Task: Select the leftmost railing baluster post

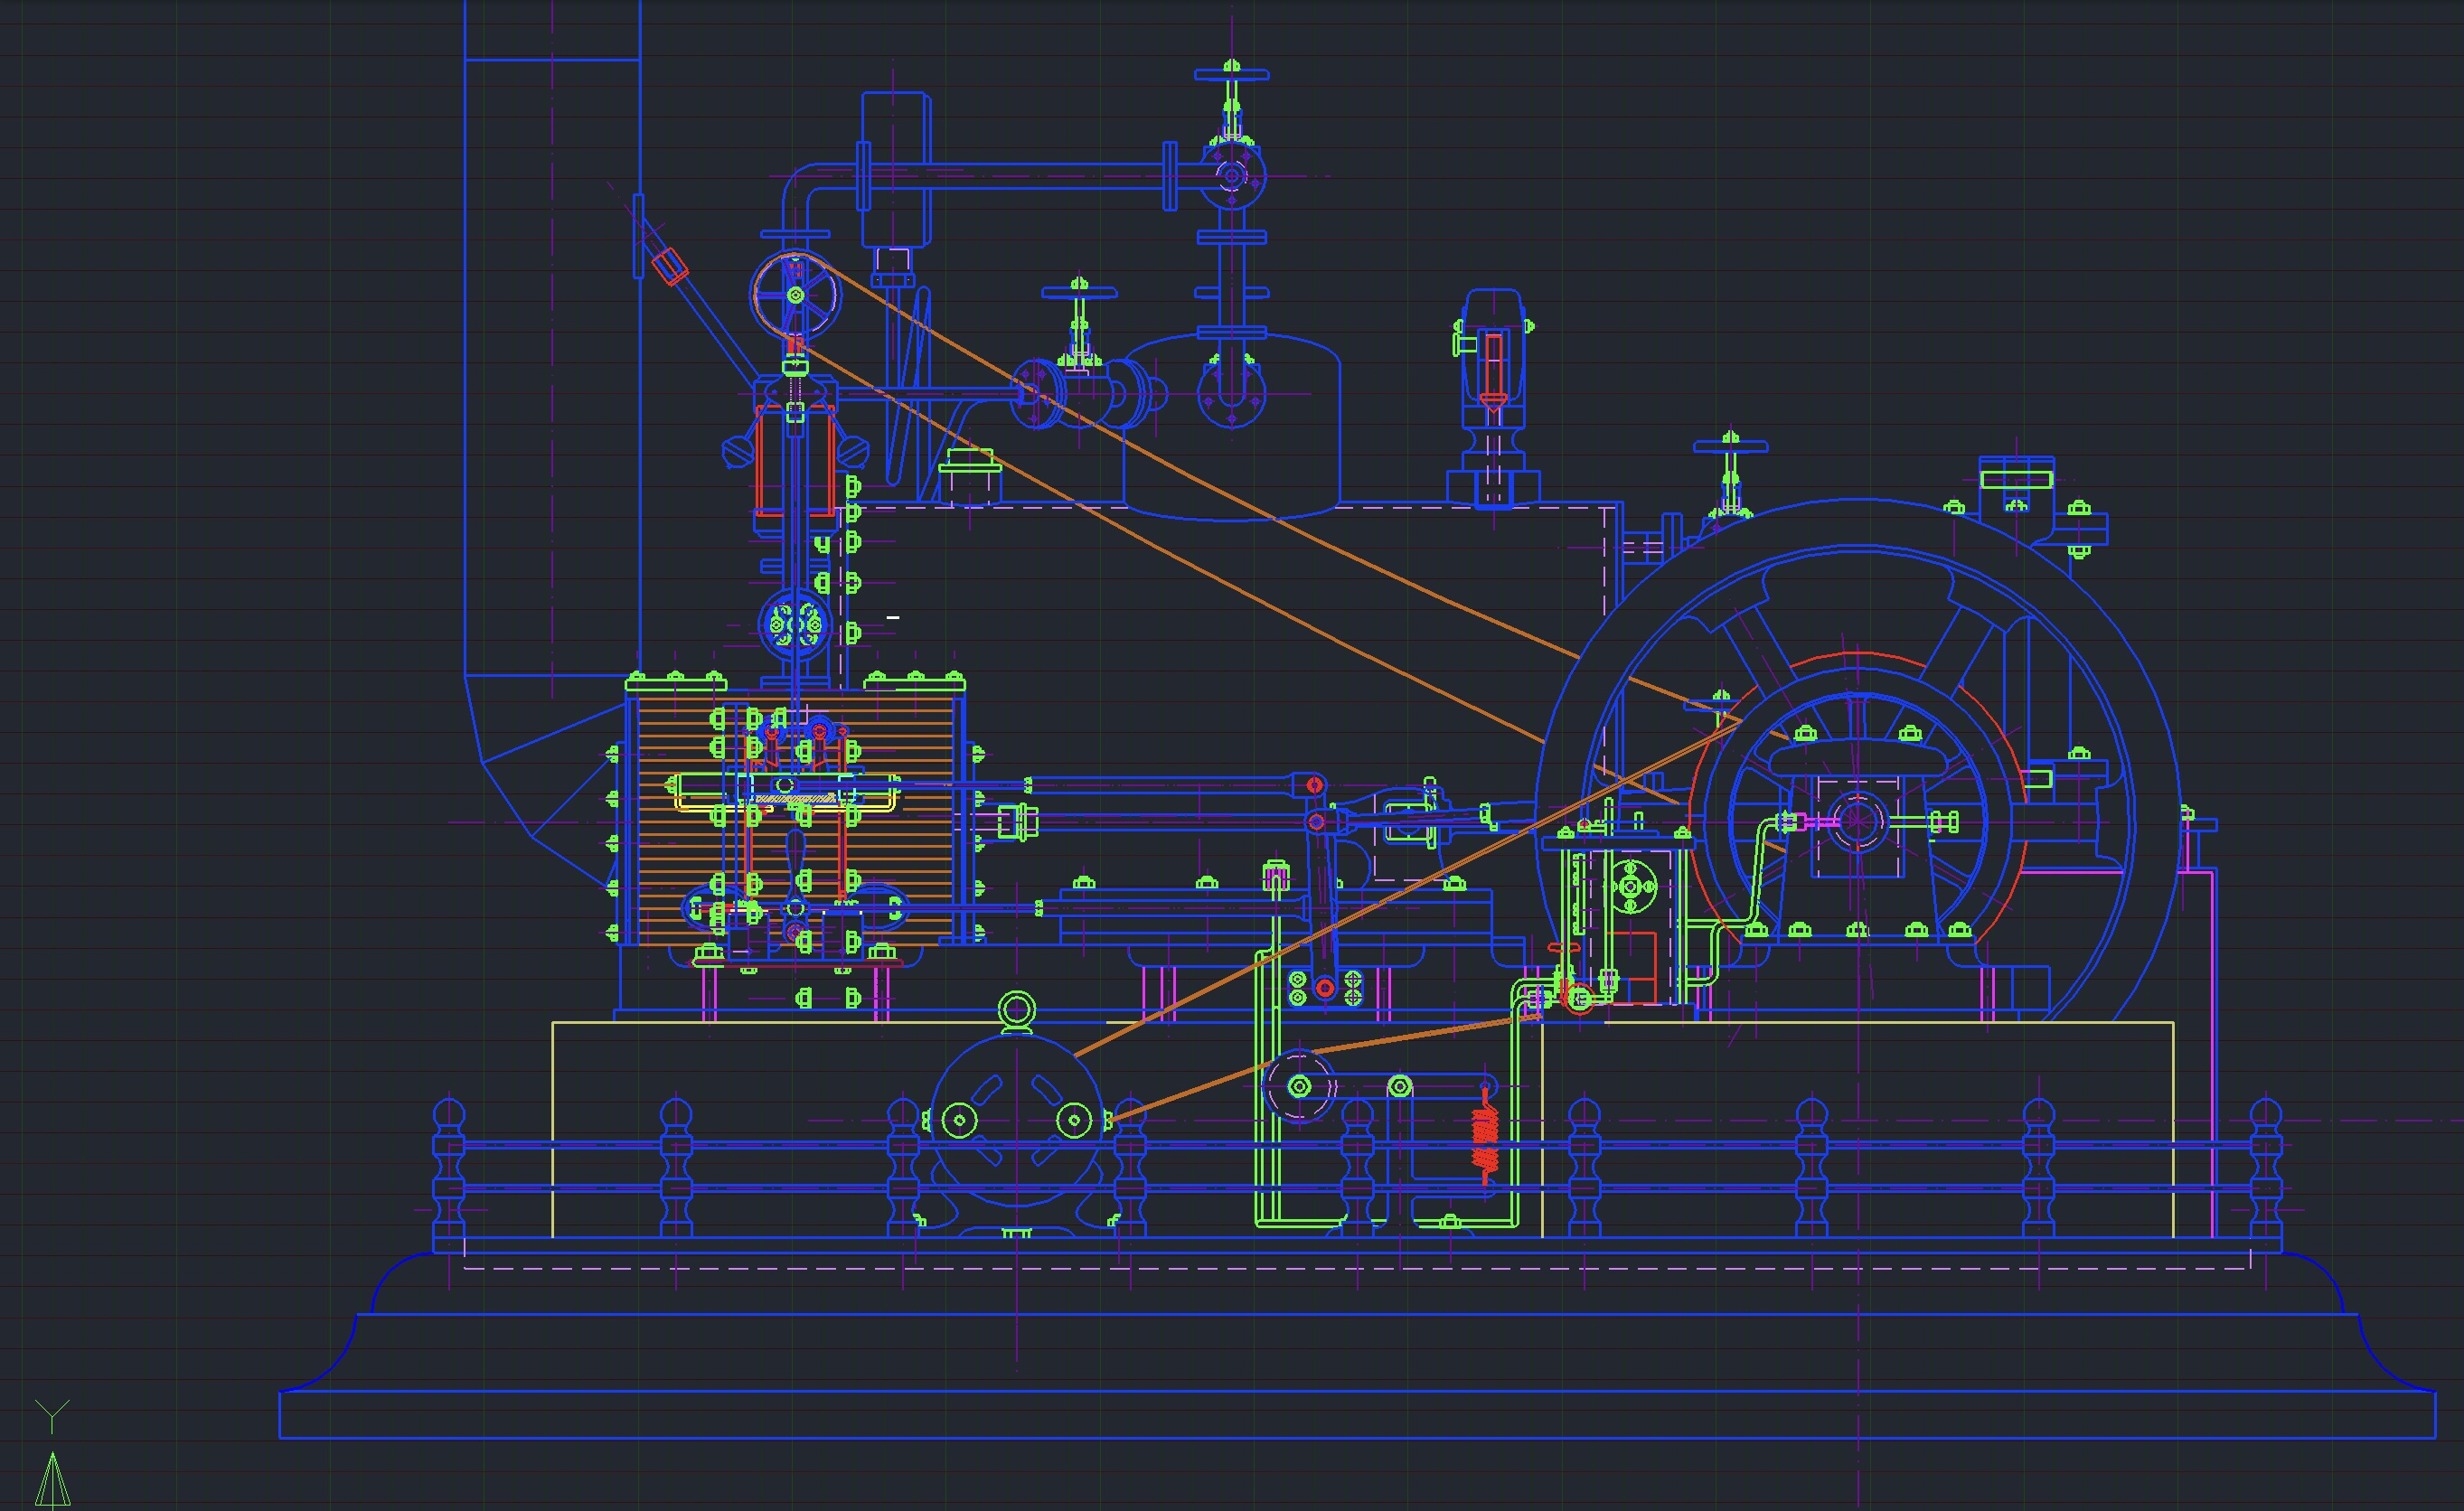Action: pos(448,1170)
